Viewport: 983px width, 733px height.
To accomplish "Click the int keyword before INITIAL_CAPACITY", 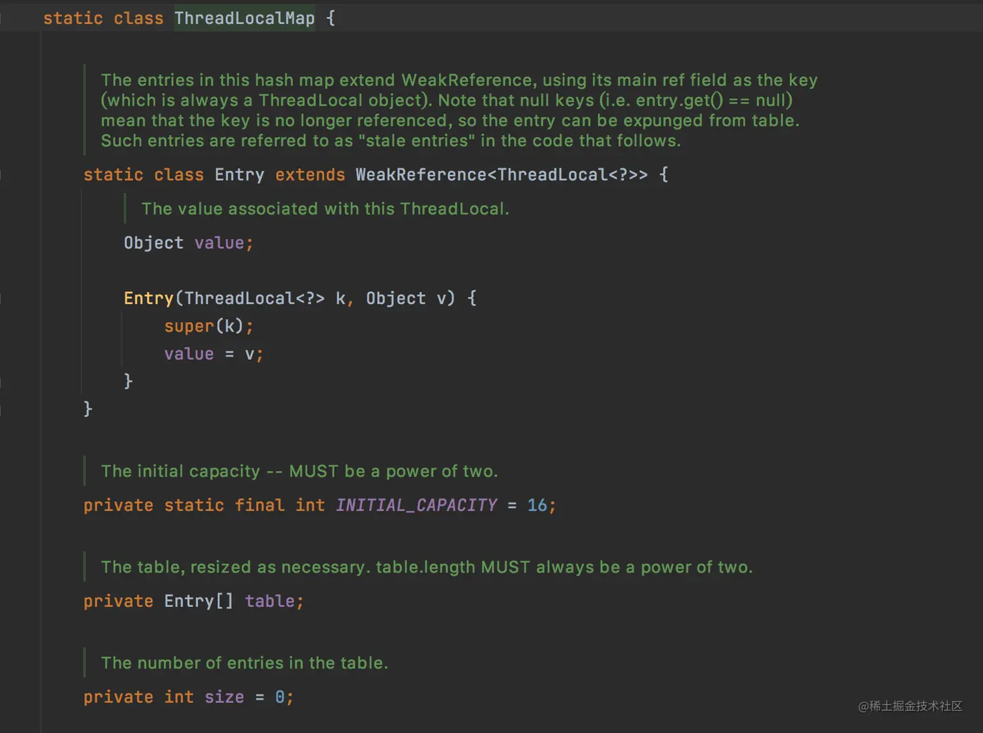I will pos(310,505).
